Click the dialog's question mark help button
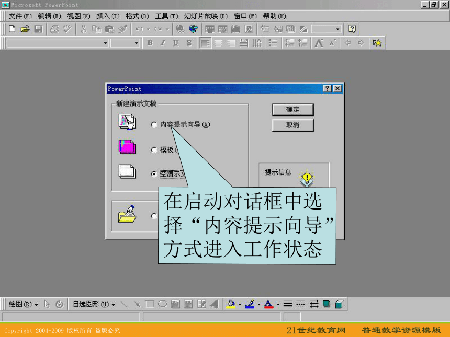Screen dimensions: 450x337 327,88
